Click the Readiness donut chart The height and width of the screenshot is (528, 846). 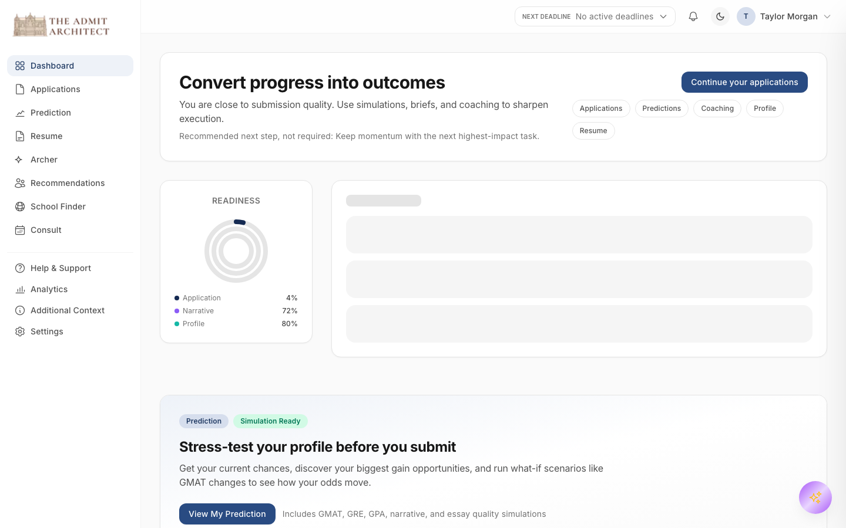[236, 251]
